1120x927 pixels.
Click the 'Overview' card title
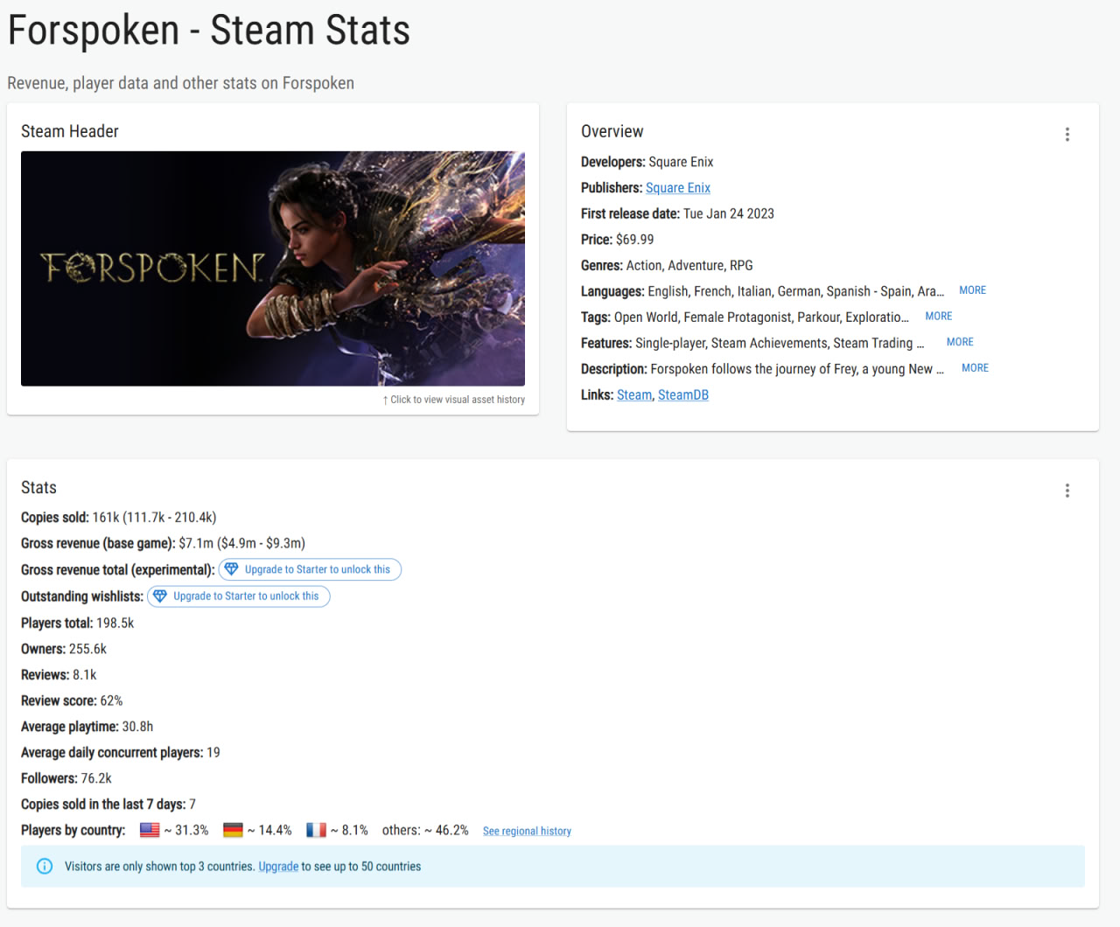coord(612,131)
